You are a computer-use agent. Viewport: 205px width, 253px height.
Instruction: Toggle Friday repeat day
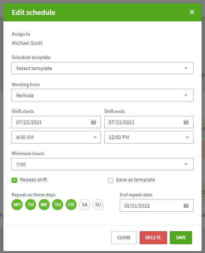(x=71, y=205)
